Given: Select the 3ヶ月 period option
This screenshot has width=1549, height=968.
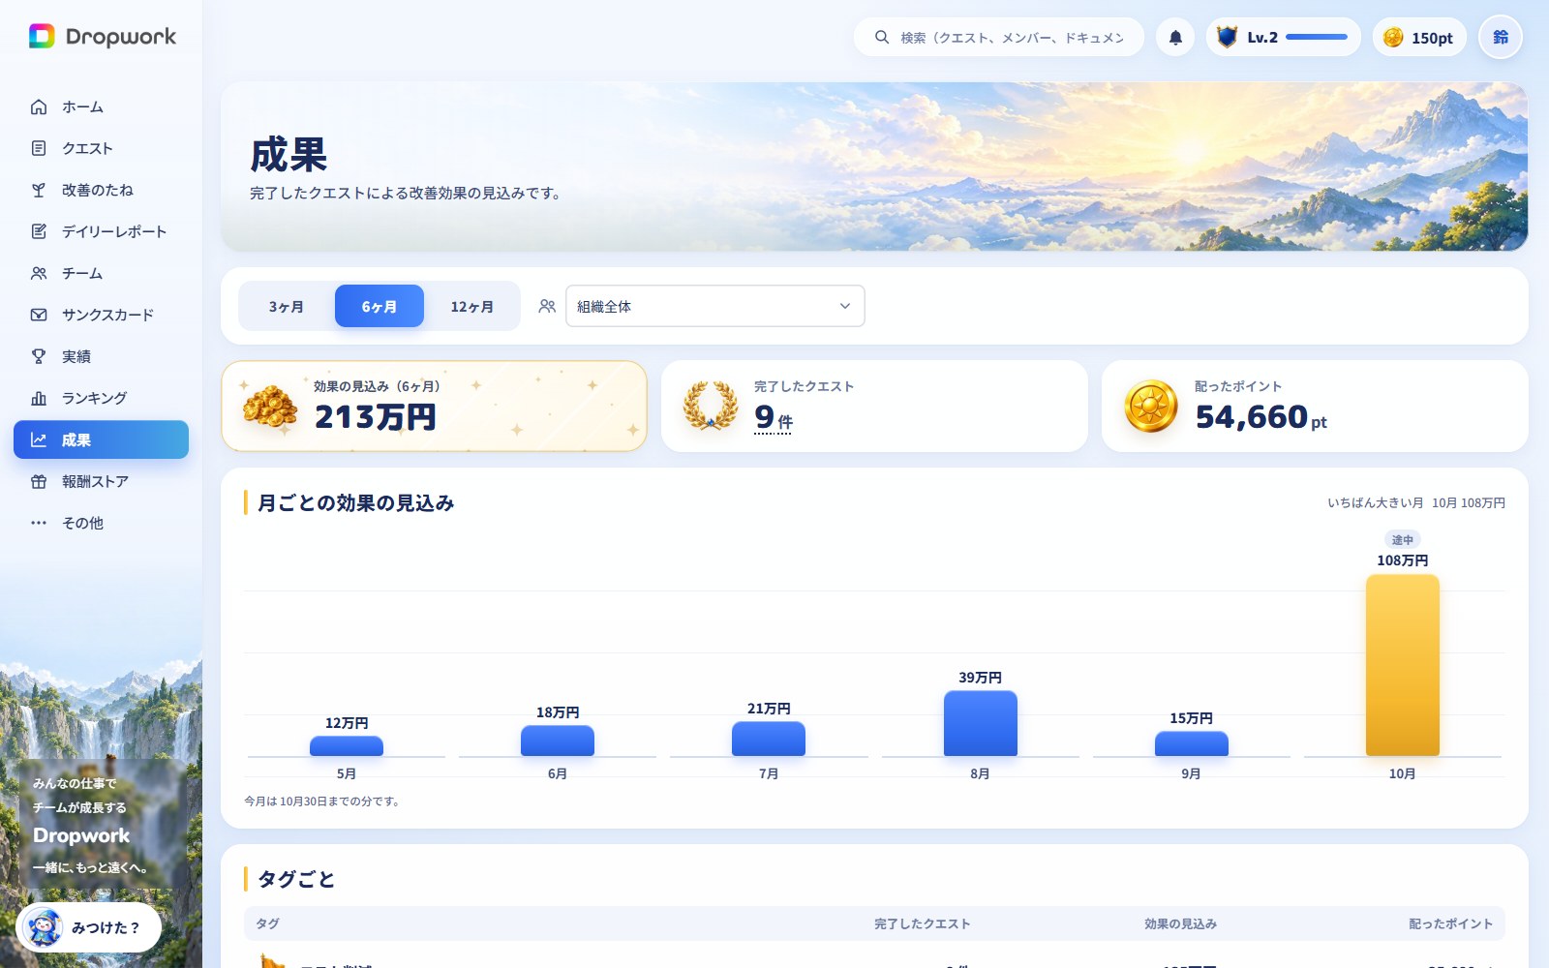Looking at the screenshot, I should 286,306.
